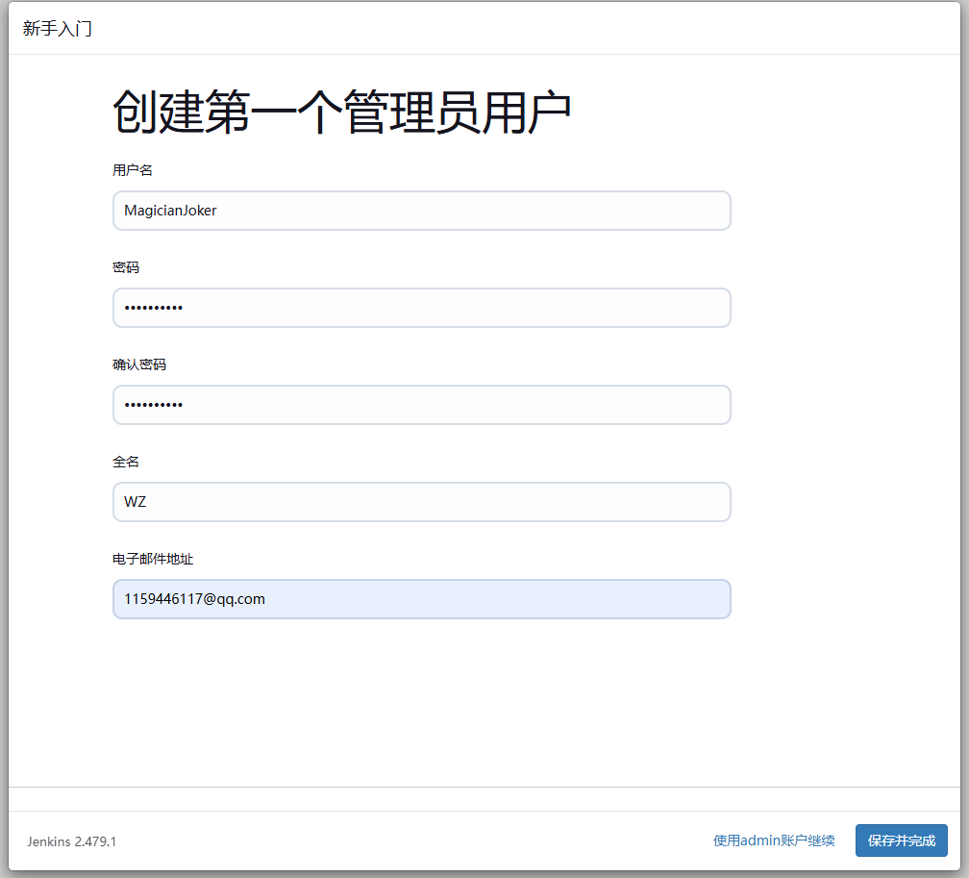Focus the 确认密码 confirm password field
The width and height of the screenshot is (969, 878).
421,405
